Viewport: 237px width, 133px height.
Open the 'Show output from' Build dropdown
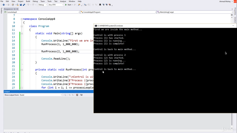pyautogui.click(x=41, y=95)
